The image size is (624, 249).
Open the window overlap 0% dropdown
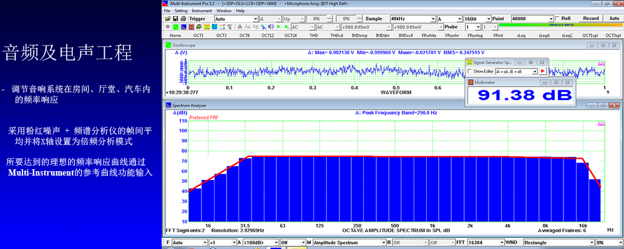click(609, 243)
